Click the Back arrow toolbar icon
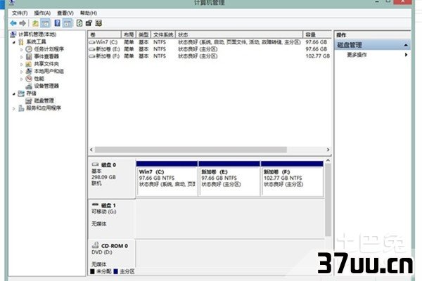This screenshot has height=281, width=422. click(13, 23)
